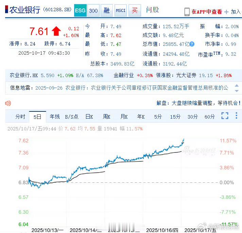The height and width of the screenshot is (233, 242).
Task: Click the plus add-to-watchlist icon
Action: tap(226, 12)
